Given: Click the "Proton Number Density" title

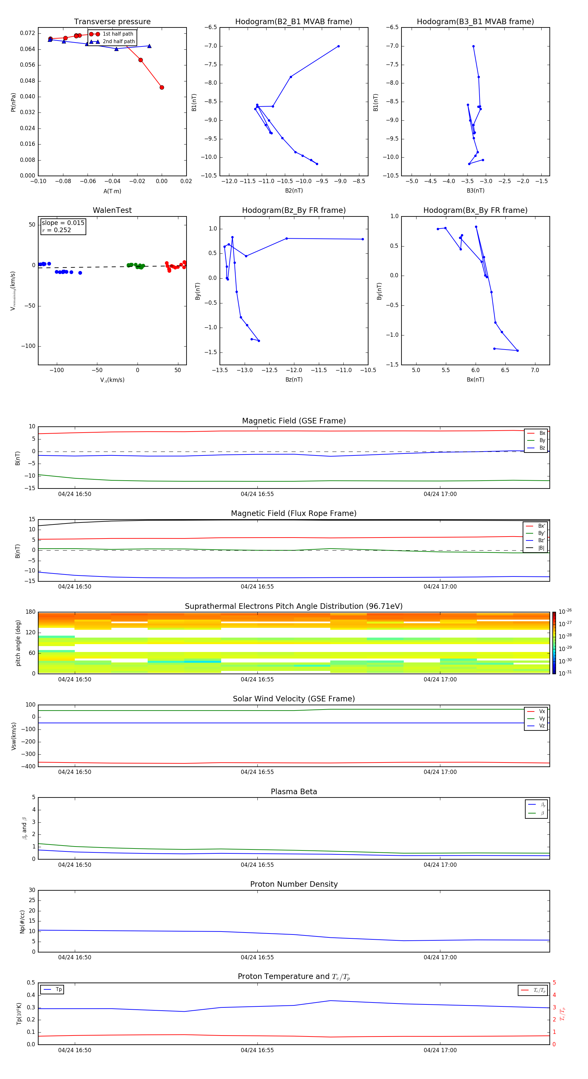Looking at the screenshot, I should pyautogui.click(x=294, y=884).
